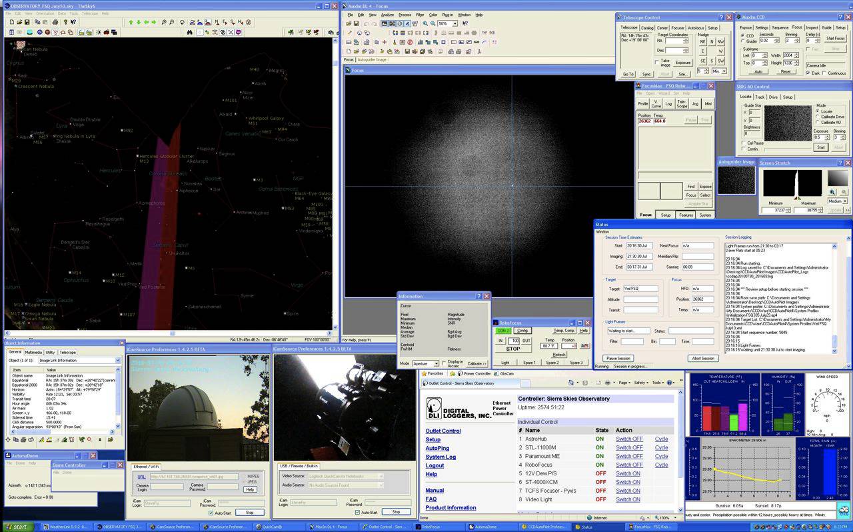The image size is (853, 532).
Task: Click the green NE nudge icon in Telescope Control
Action: [703, 43]
